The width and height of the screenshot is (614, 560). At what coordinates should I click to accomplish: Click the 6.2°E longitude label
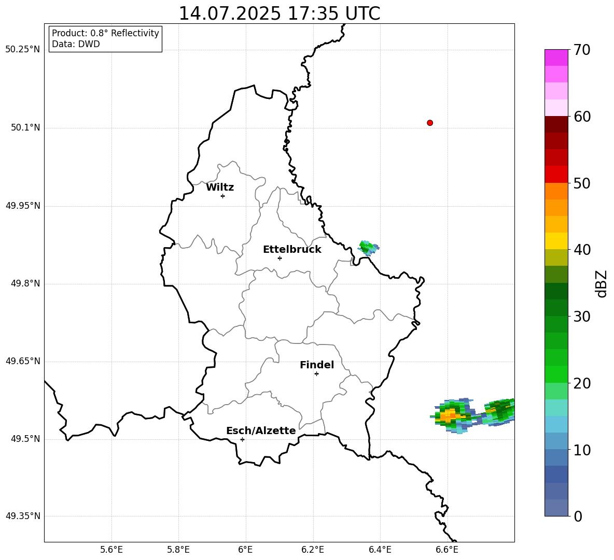(x=313, y=550)
